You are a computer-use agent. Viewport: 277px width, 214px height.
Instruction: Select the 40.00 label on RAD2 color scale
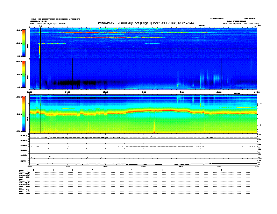point(19,30)
